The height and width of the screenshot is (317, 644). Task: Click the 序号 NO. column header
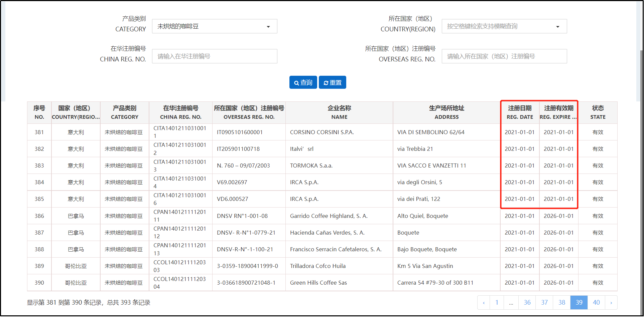(x=39, y=112)
